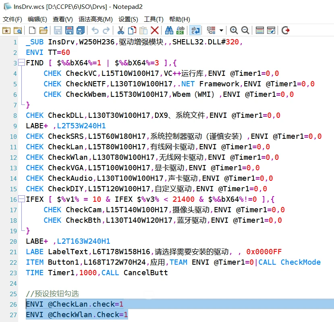Open the 编辑(E) menu
This screenshot has height=322, width=334.
click(x=37, y=19)
